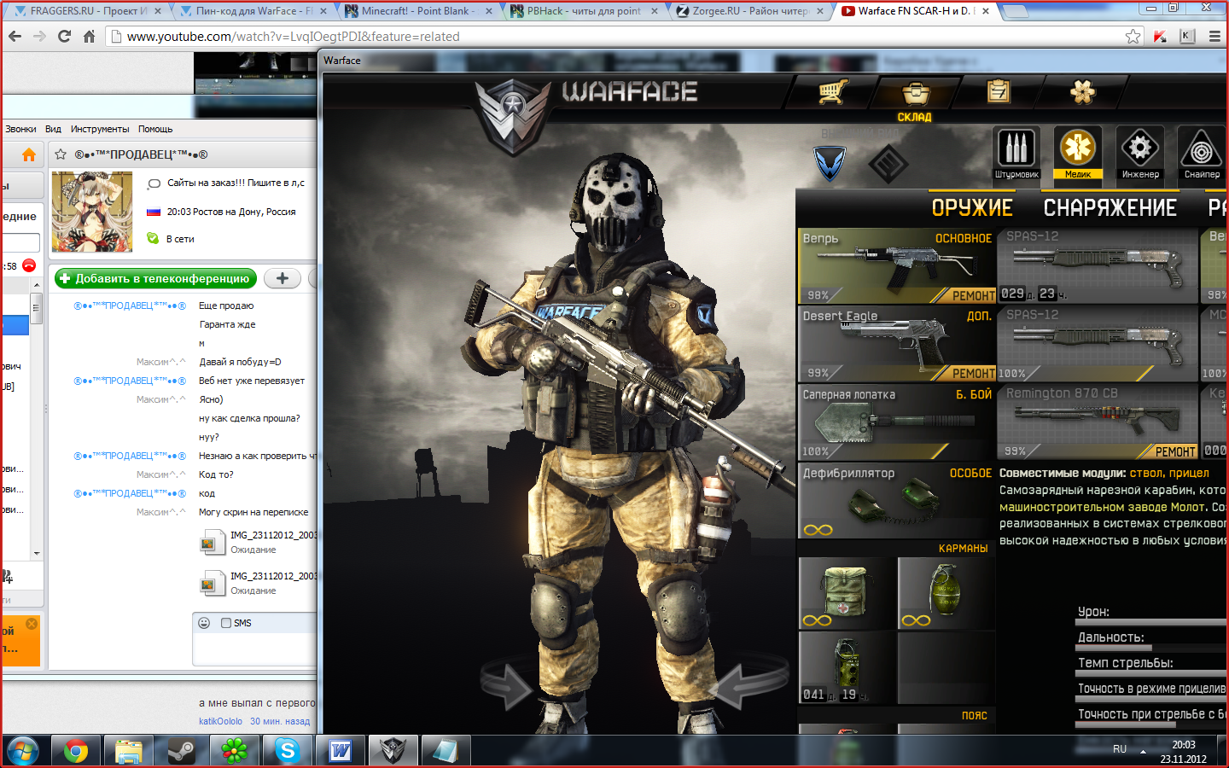
Task: Switch to the FRAGGERS.RU browser tab
Action: pos(85,11)
